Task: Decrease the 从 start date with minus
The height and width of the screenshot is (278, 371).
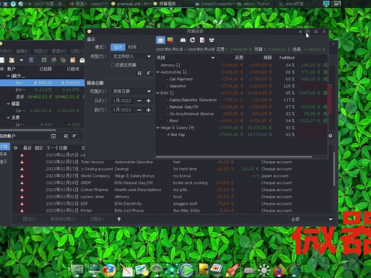Action: [x=139, y=101]
